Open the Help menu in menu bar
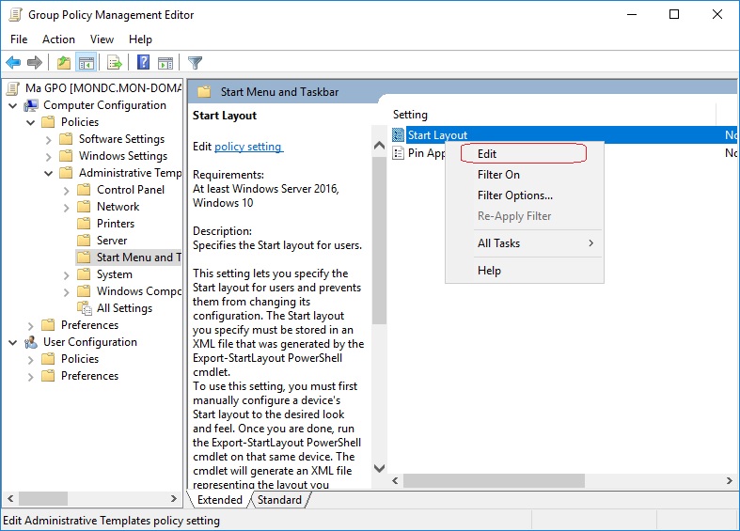Screen dimensions: 740x531 coord(141,39)
